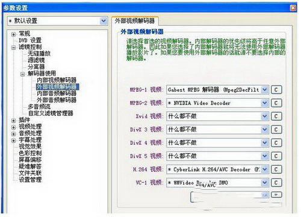Screen dimensions: 301x217
Task: Select 疑难解答 in the tree
Action: (30, 166)
